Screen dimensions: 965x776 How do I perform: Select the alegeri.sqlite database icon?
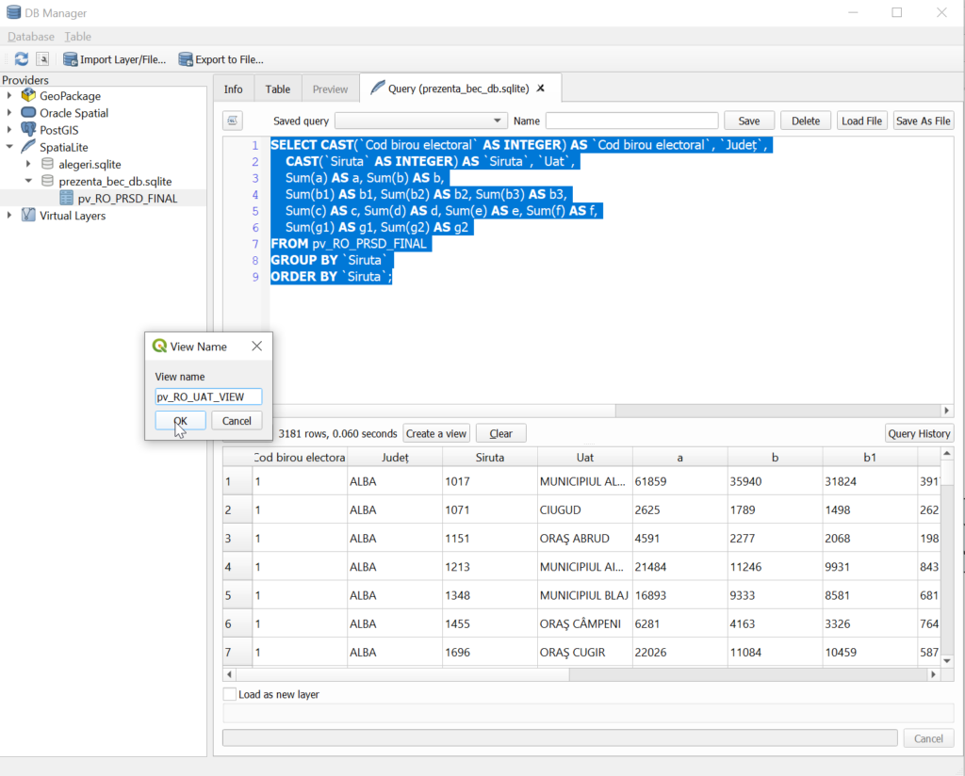47,164
